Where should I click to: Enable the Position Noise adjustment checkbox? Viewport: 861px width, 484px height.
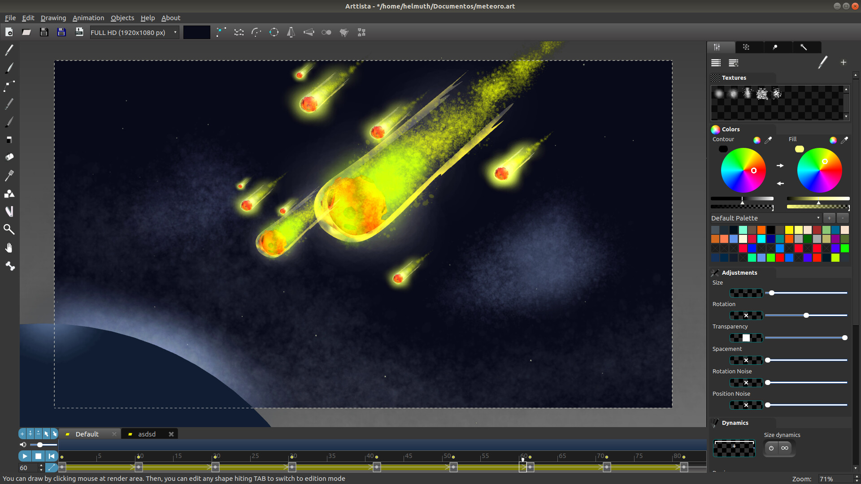746,405
